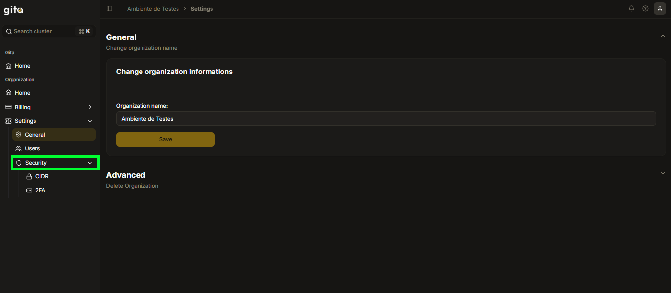Expand the Advanced section
Viewport: 671px width, 293px height.
click(663, 173)
